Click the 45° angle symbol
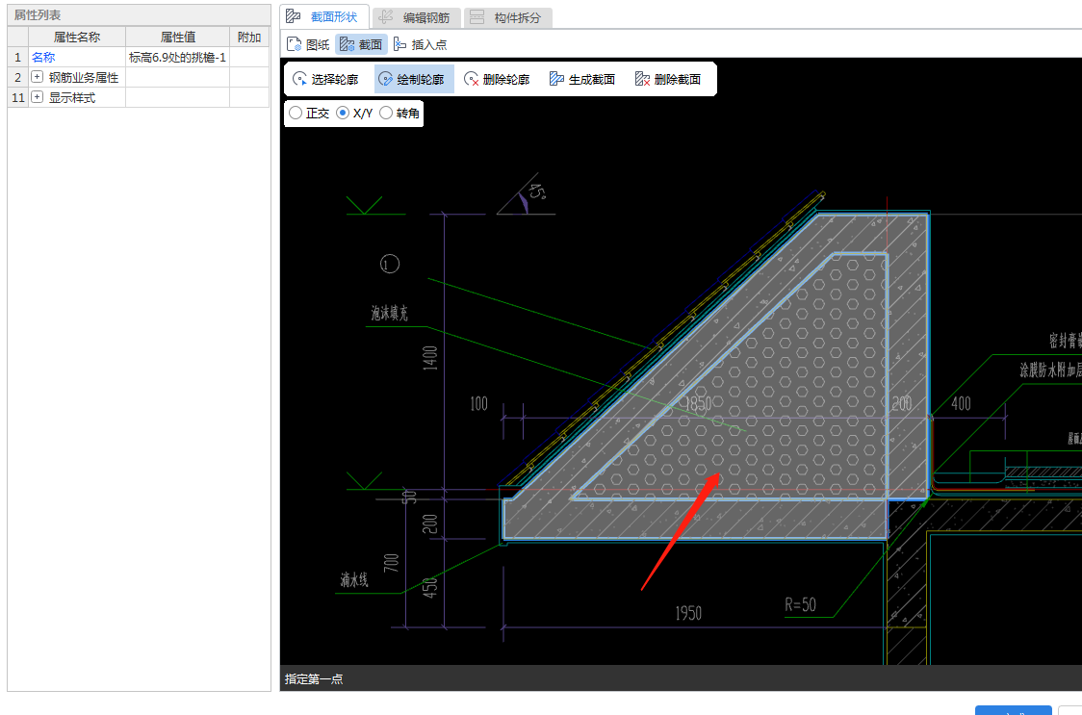The width and height of the screenshot is (1082, 715). pyautogui.click(x=535, y=191)
